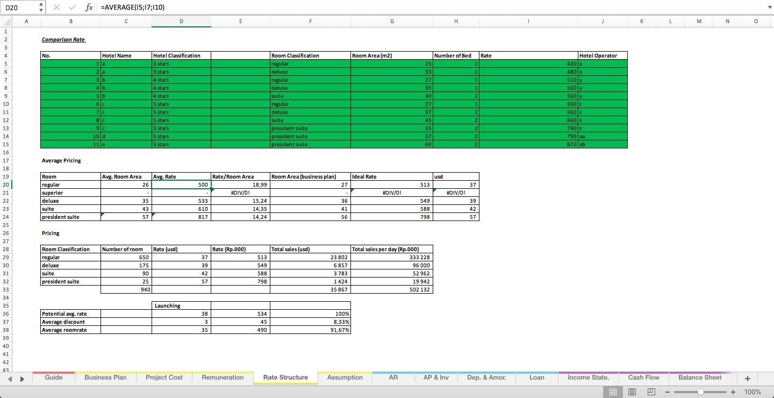Click the 'Average discount' label cell
This screenshot has width=774, height=398.
pyautogui.click(x=71, y=322)
